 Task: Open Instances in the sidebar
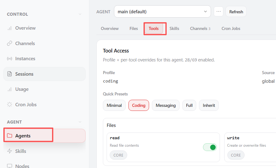click(44, 59)
